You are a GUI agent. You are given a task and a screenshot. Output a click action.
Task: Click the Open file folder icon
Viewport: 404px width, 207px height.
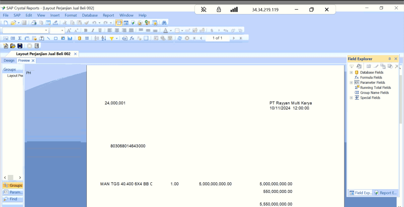tap(13, 23)
